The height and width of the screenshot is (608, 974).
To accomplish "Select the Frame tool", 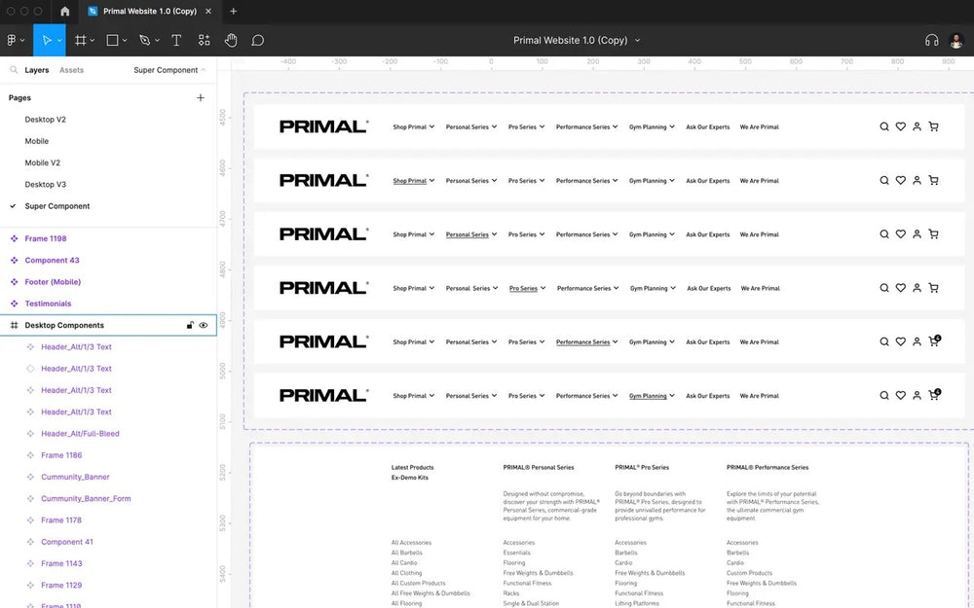I will tap(81, 40).
